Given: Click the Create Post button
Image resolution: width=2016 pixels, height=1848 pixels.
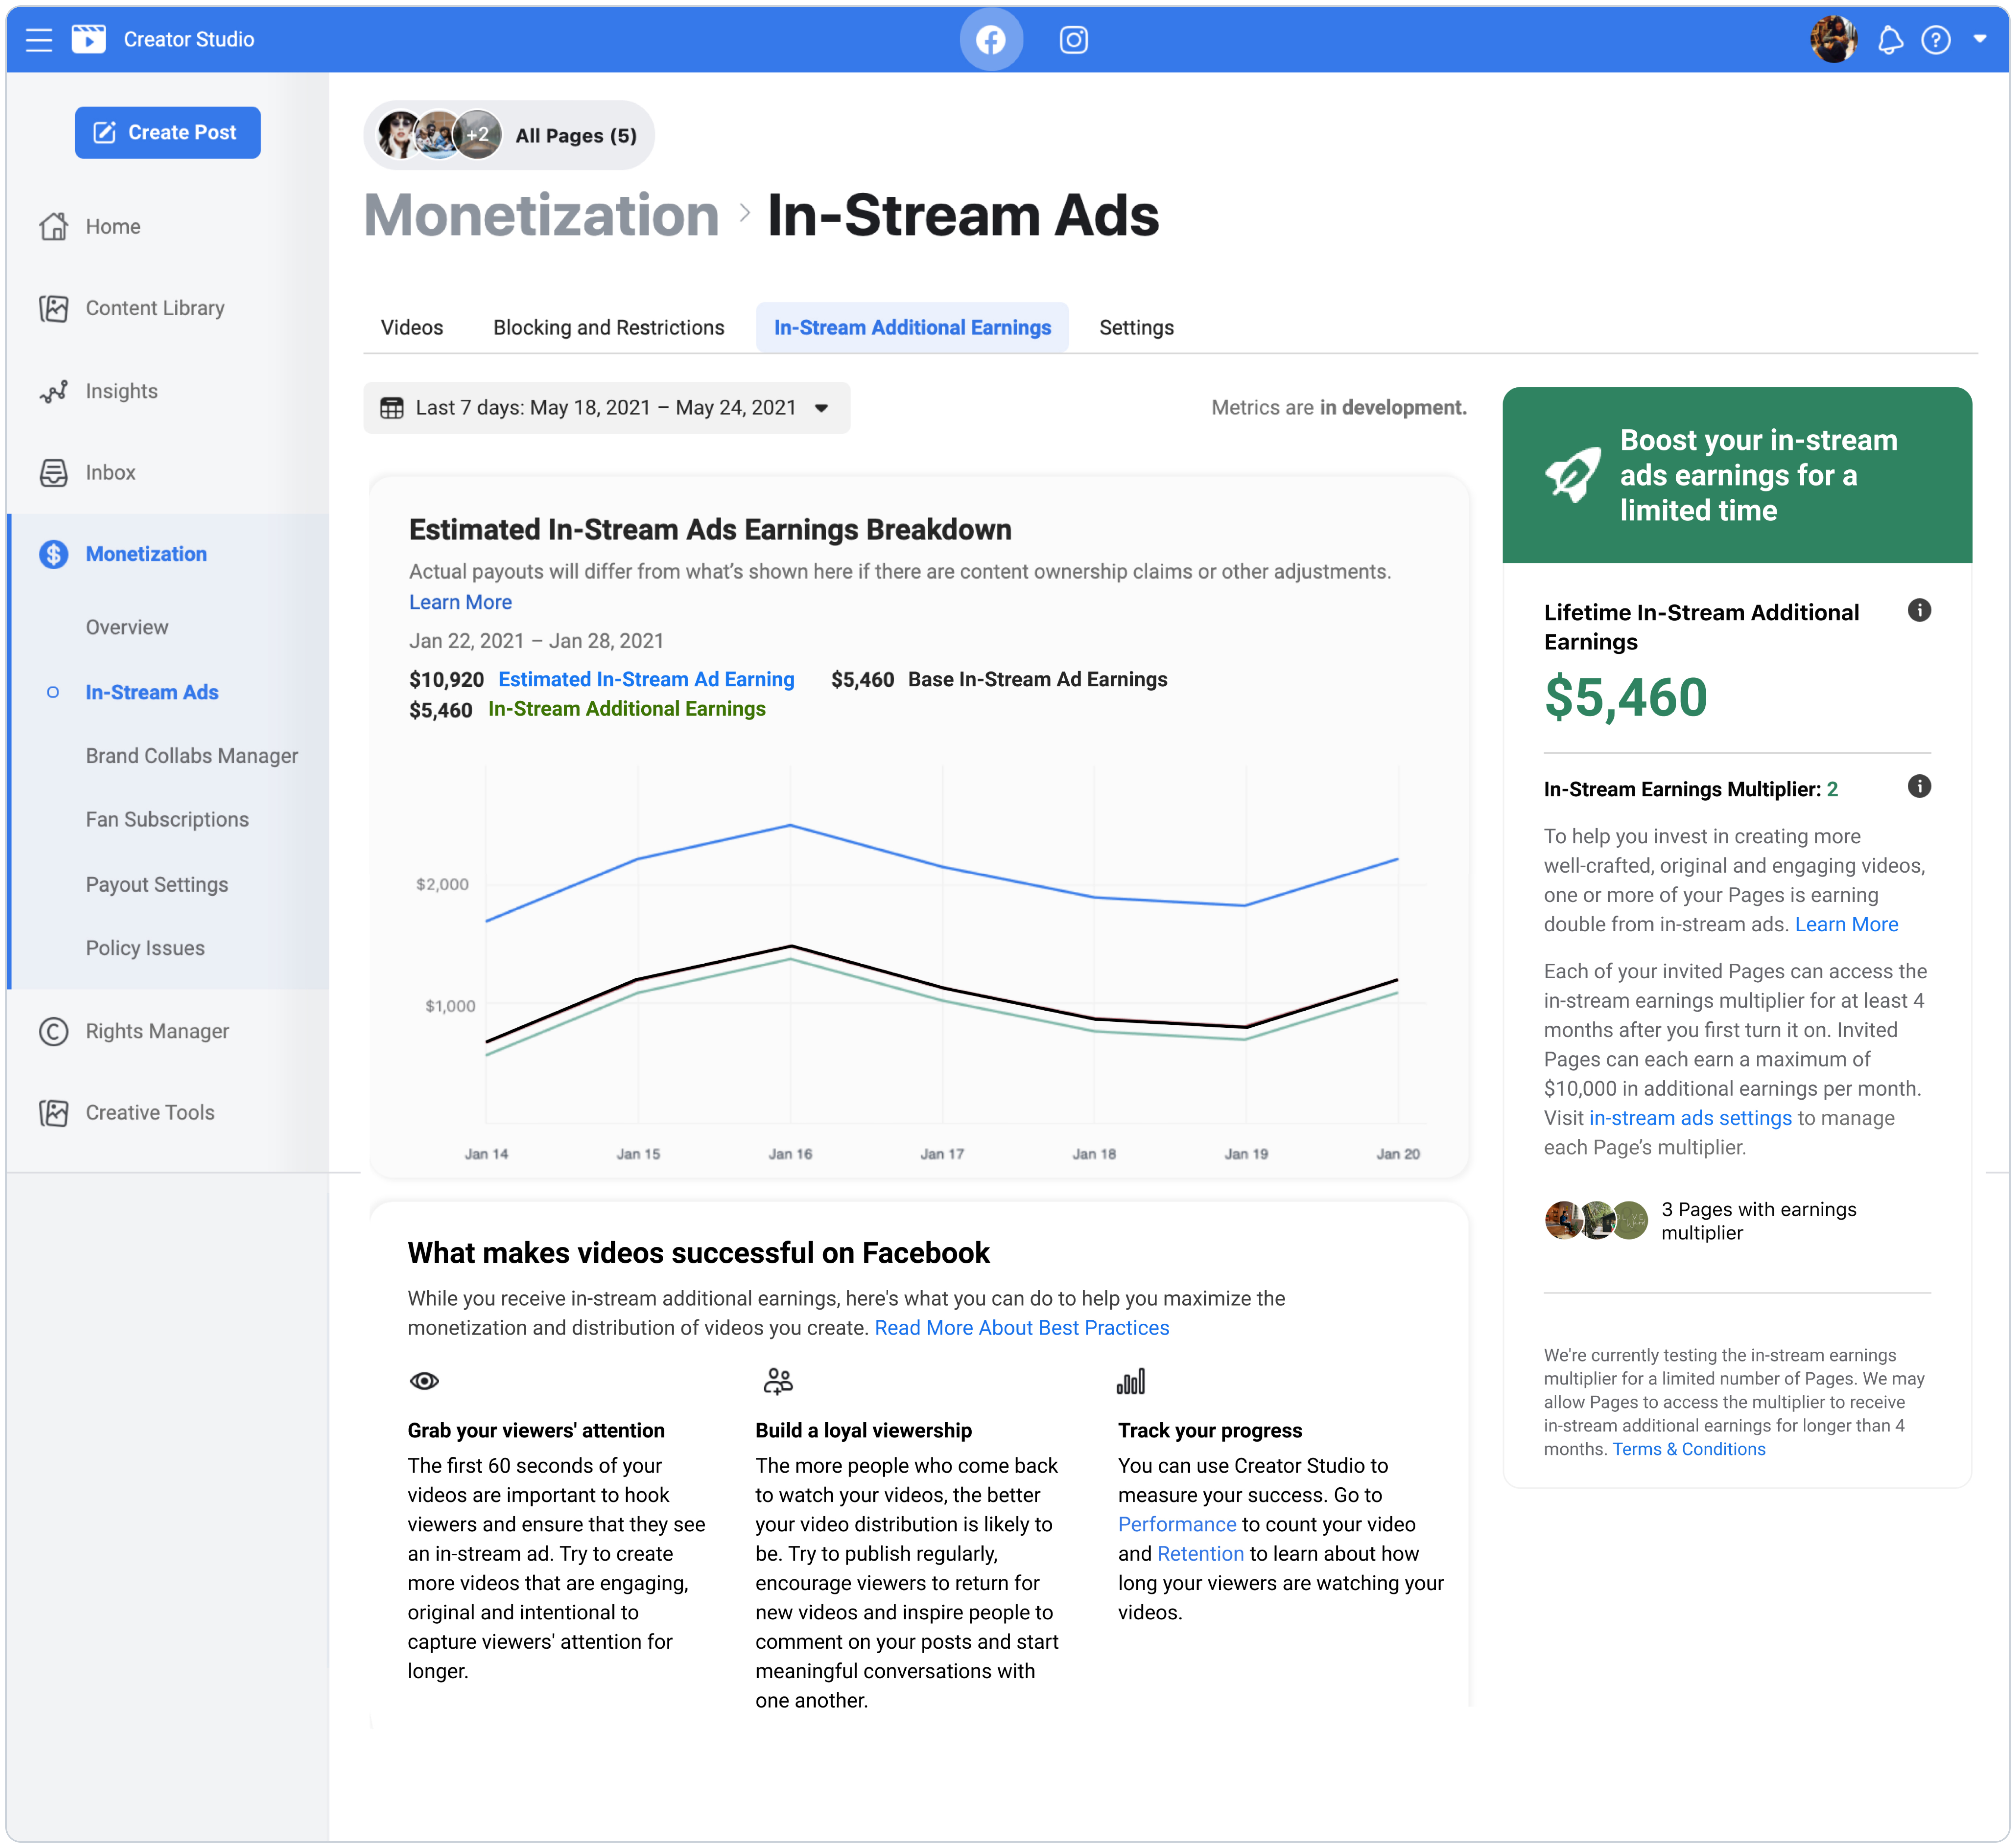Looking at the screenshot, I should 167,132.
